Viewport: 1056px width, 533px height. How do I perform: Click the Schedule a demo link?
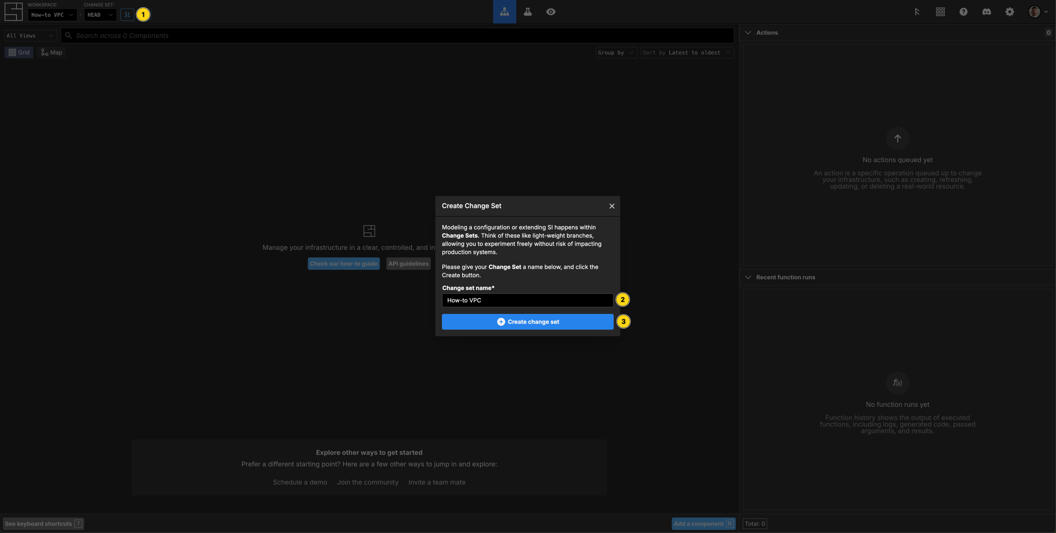click(300, 483)
